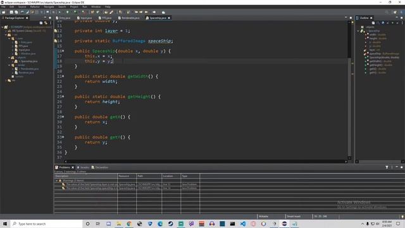Collapse the Spaceship class node in Outline

point(359,31)
